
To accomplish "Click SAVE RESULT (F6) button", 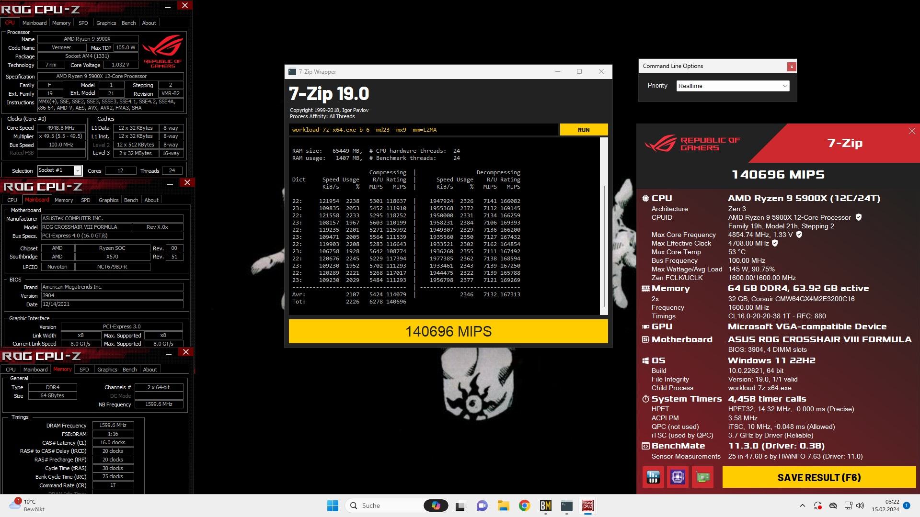I will coord(819,477).
